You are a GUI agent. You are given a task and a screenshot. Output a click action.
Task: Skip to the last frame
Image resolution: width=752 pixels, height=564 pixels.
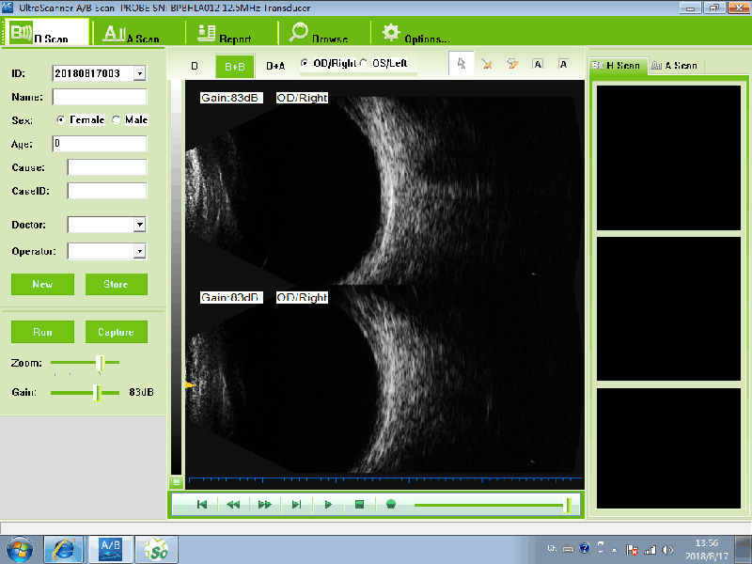point(296,505)
